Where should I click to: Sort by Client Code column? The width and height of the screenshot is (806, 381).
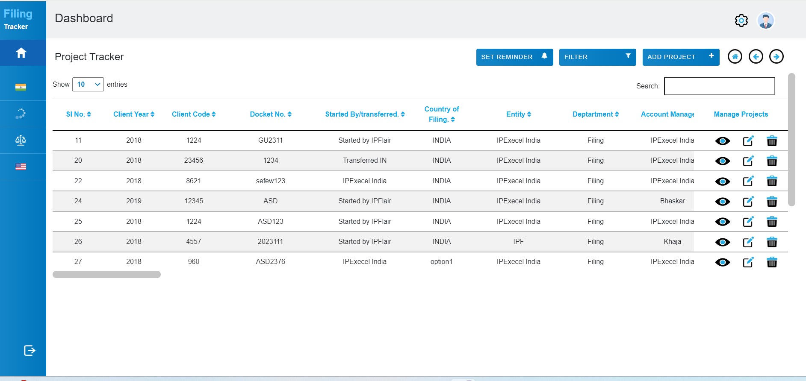194,114
